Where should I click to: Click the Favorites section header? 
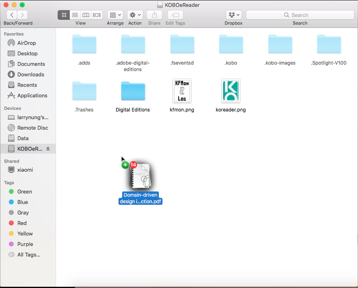coord(14,34)
